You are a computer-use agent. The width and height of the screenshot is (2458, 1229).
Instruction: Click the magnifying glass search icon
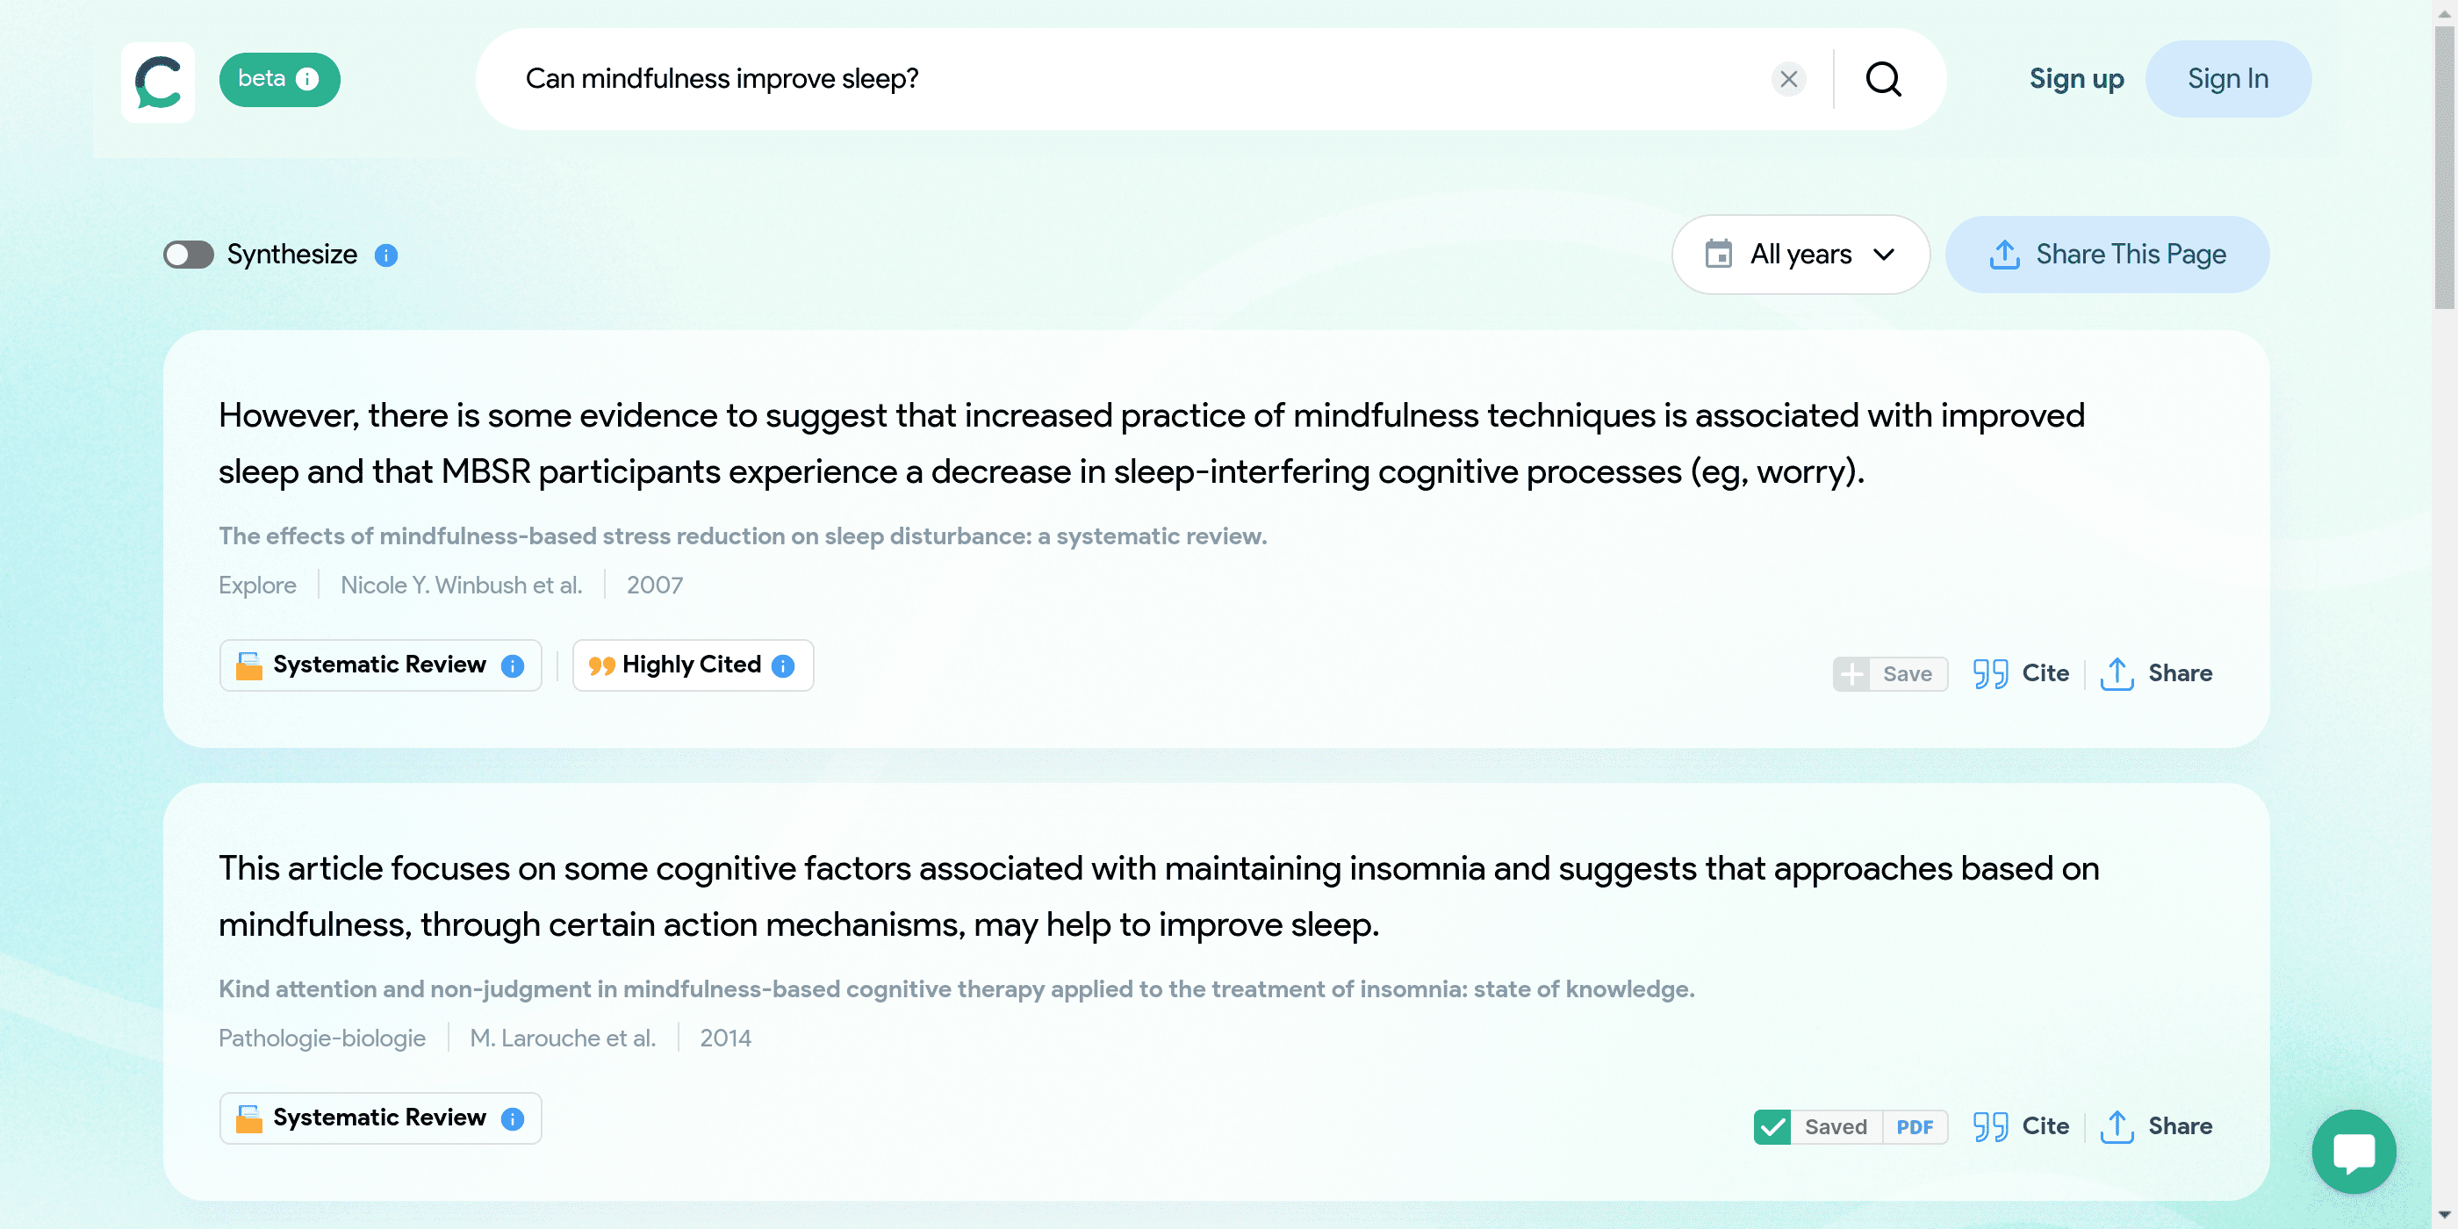click(1883, 79)
